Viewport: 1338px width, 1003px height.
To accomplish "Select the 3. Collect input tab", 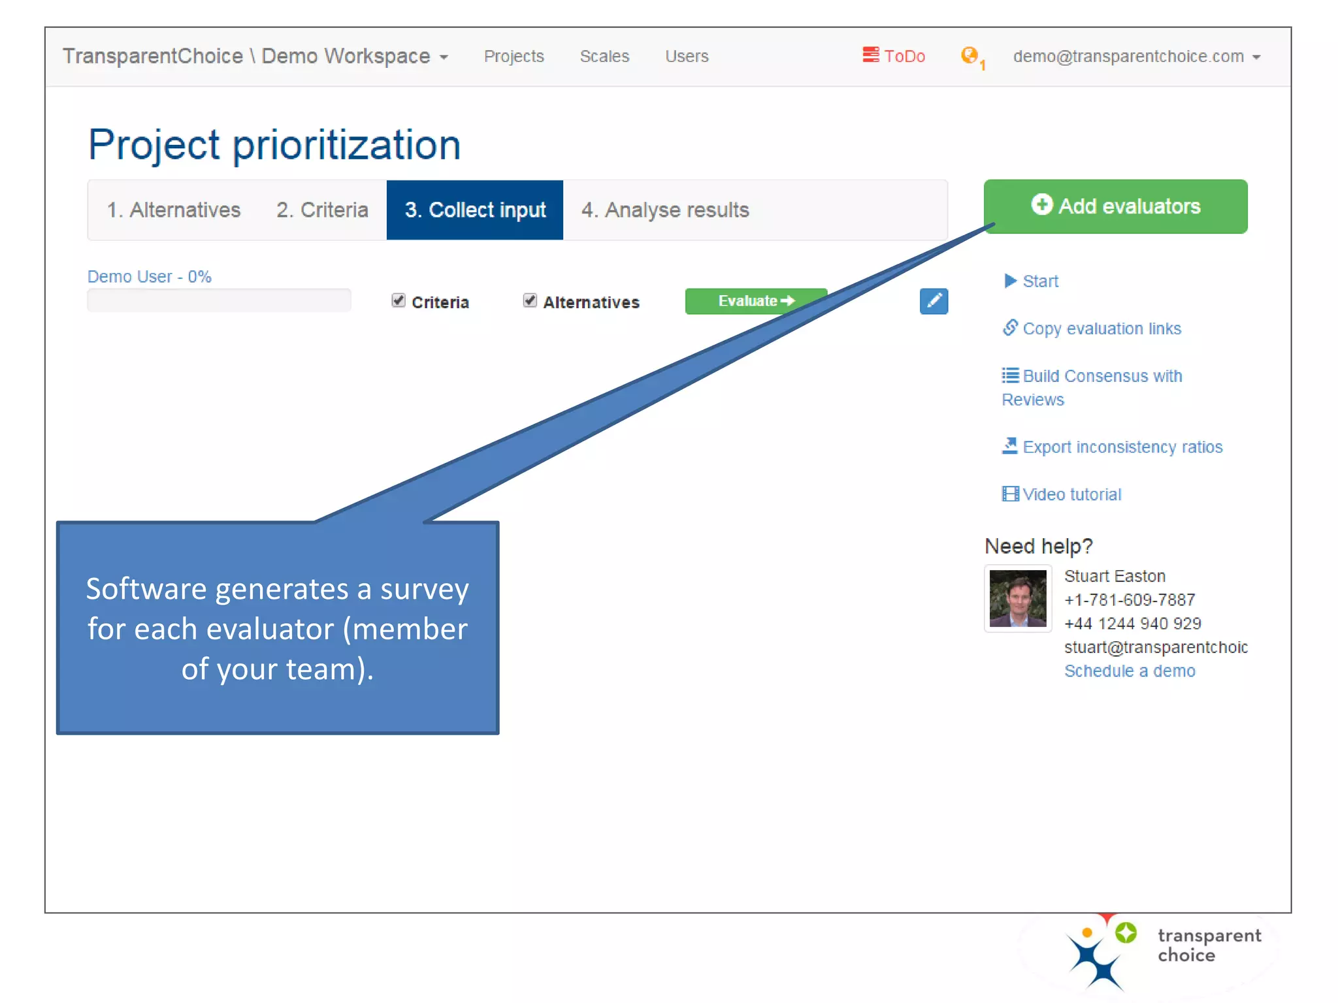I will point(475,210).
